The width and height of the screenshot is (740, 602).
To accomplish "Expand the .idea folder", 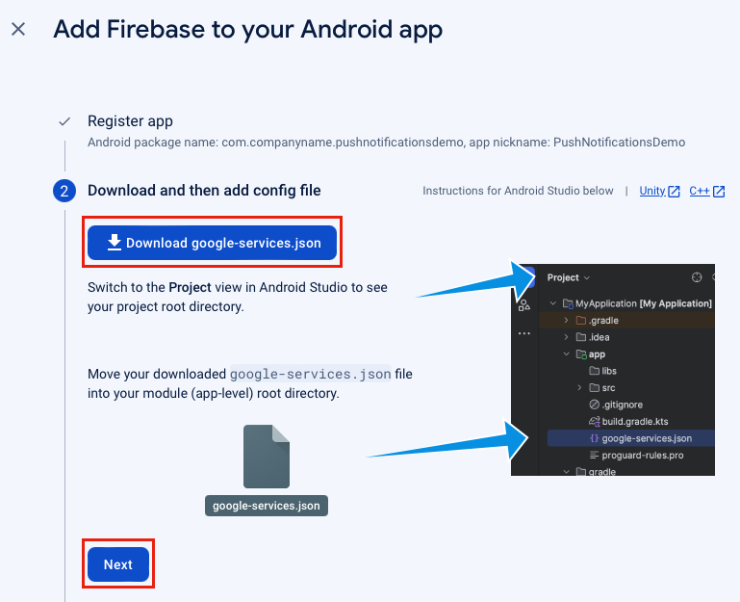I will pyautogui.click(x=567, y=337).
